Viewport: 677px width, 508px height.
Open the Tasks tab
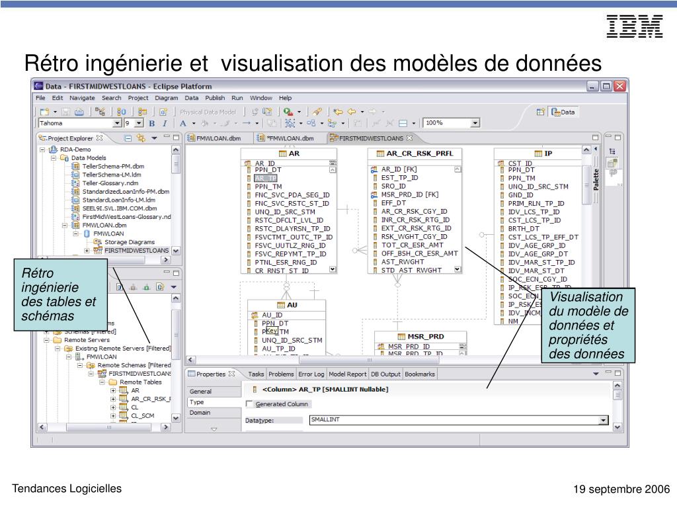click(256, 374)
